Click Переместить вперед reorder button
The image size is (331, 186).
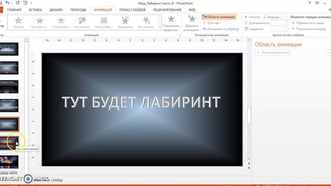pyautogui.click(x=309, y=29)
